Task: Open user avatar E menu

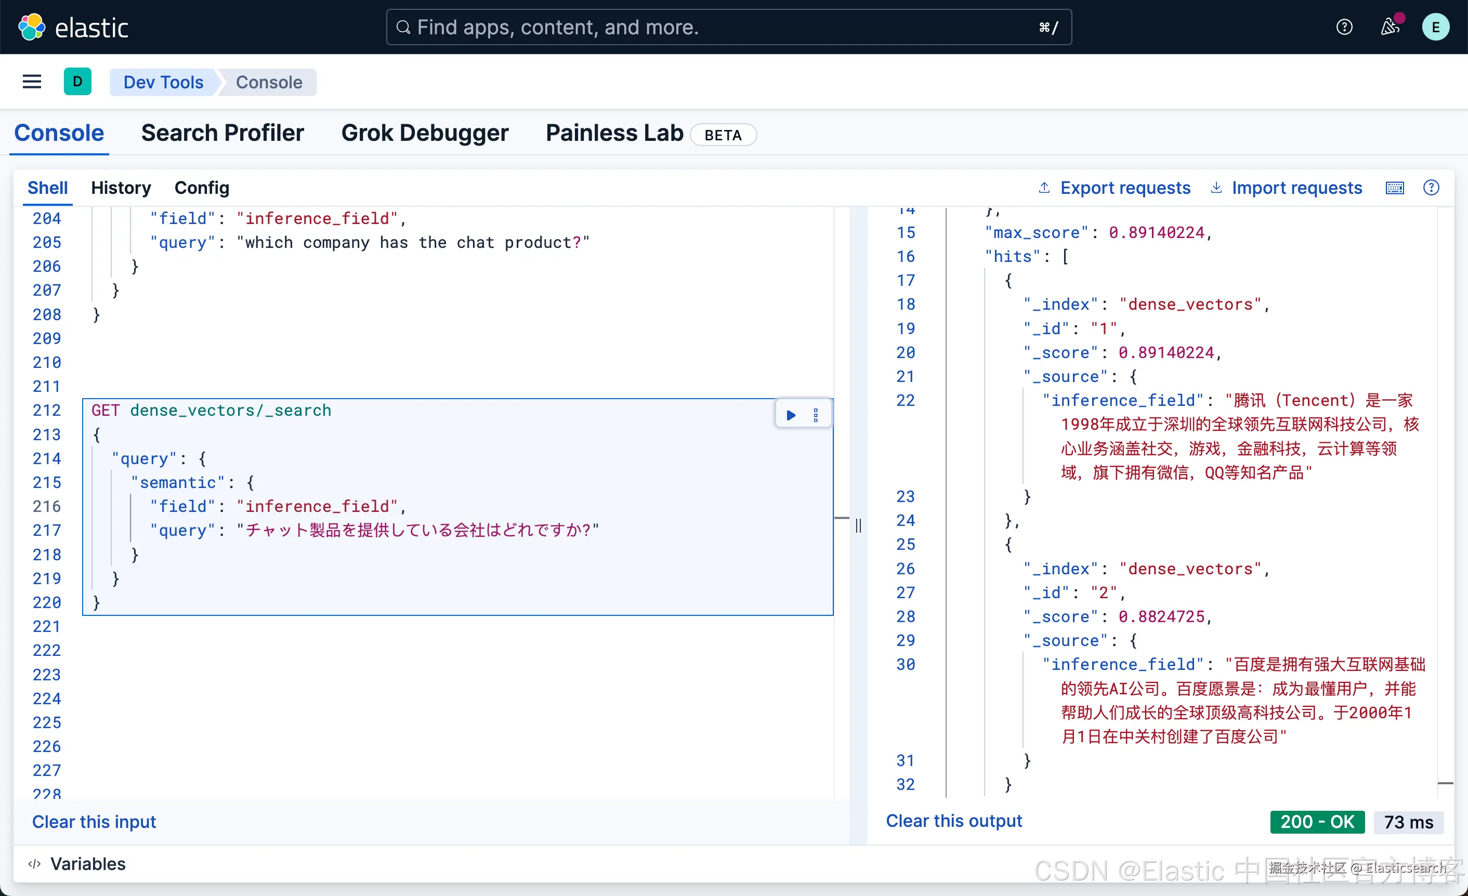Action: click(x=1435, y=27)
